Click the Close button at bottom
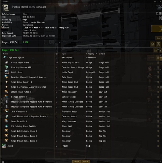Image resolution: width=162 pixels, height=163 pixels. click(x=85, y=161)
